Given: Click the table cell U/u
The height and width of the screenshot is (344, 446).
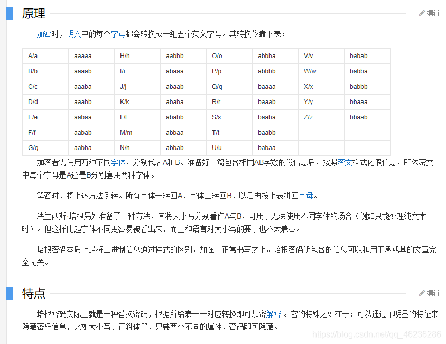Looking at the screenshot, I should coord(229,148).
